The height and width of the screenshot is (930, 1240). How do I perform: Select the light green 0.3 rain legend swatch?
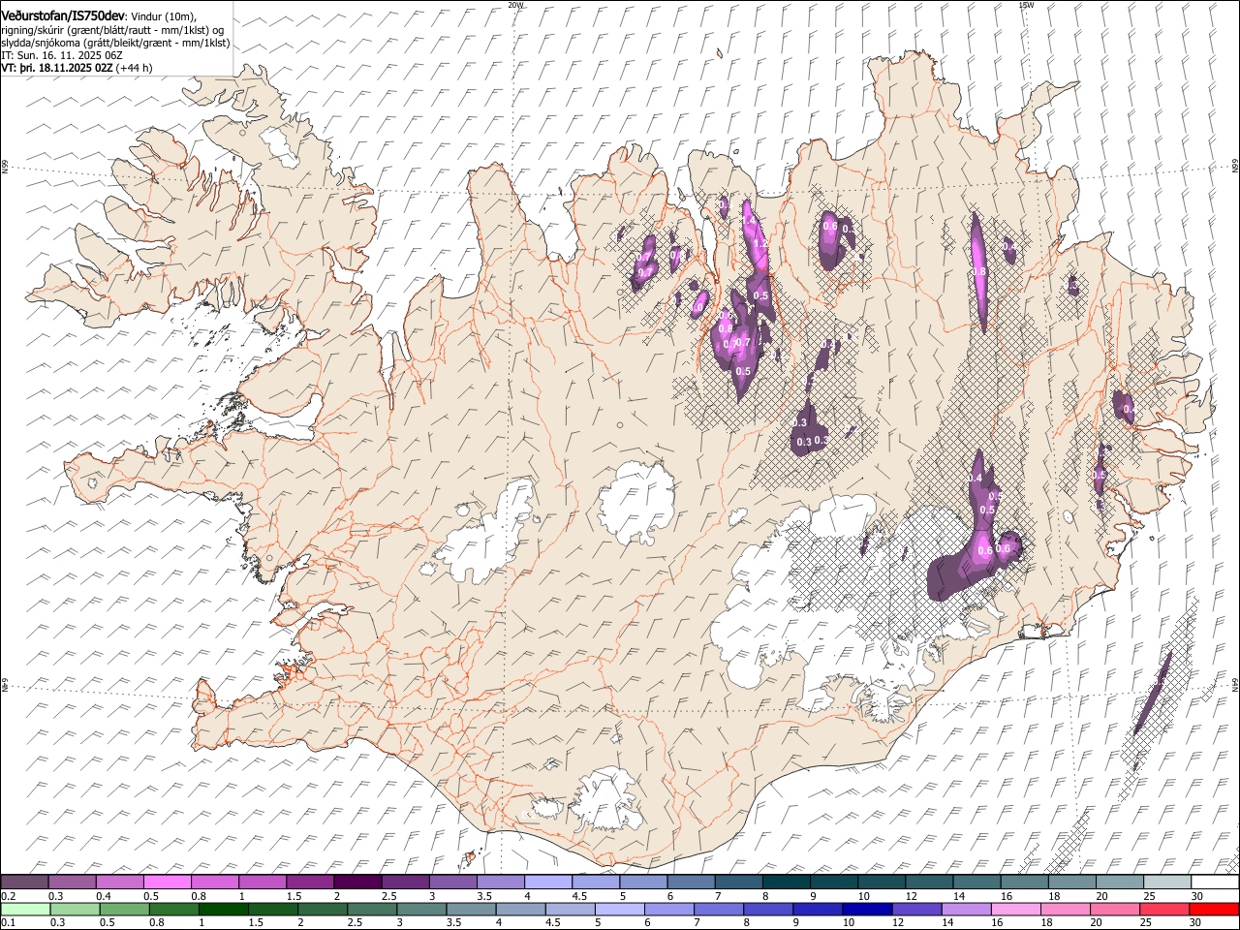coord(75,910)
